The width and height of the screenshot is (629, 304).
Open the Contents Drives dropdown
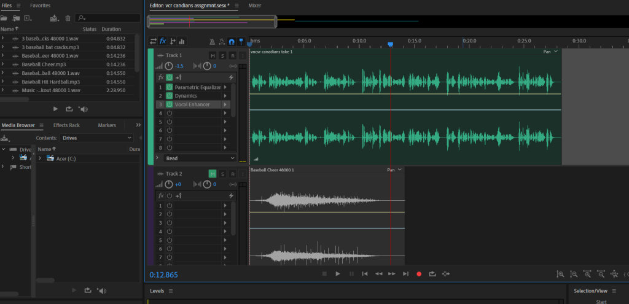tap(96, 138)
